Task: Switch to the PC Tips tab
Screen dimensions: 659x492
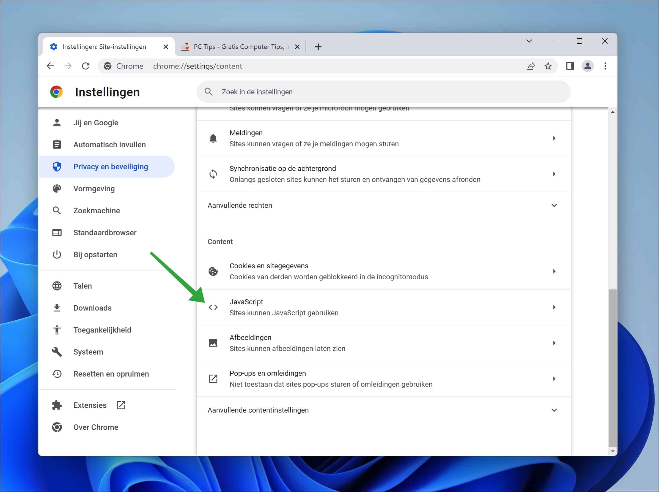Action: (238, 46)
